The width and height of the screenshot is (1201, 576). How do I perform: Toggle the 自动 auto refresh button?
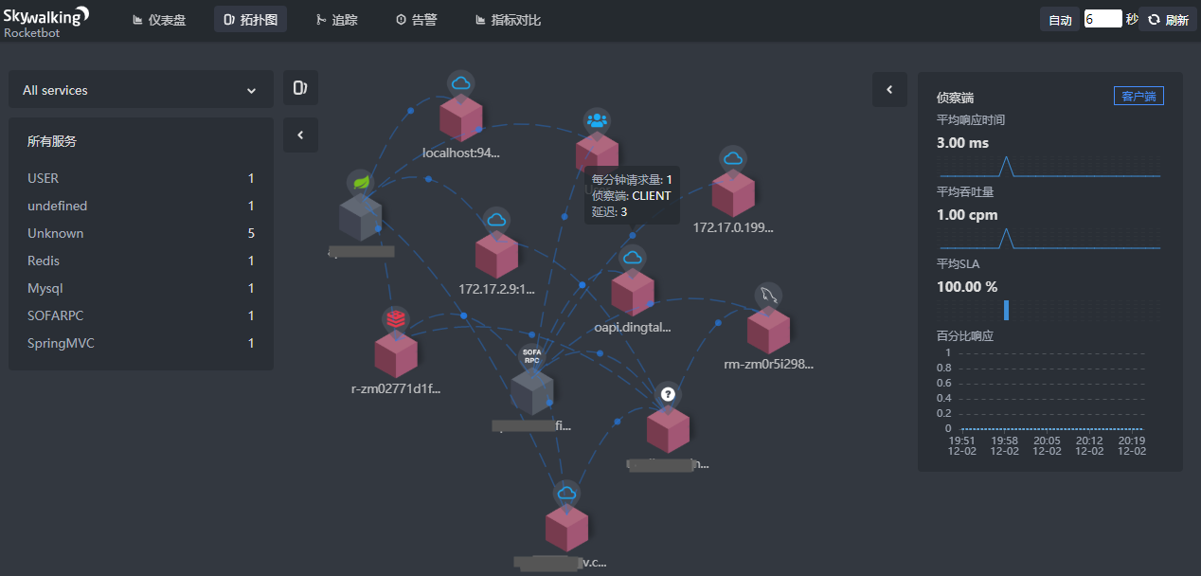click(1059, 20)
